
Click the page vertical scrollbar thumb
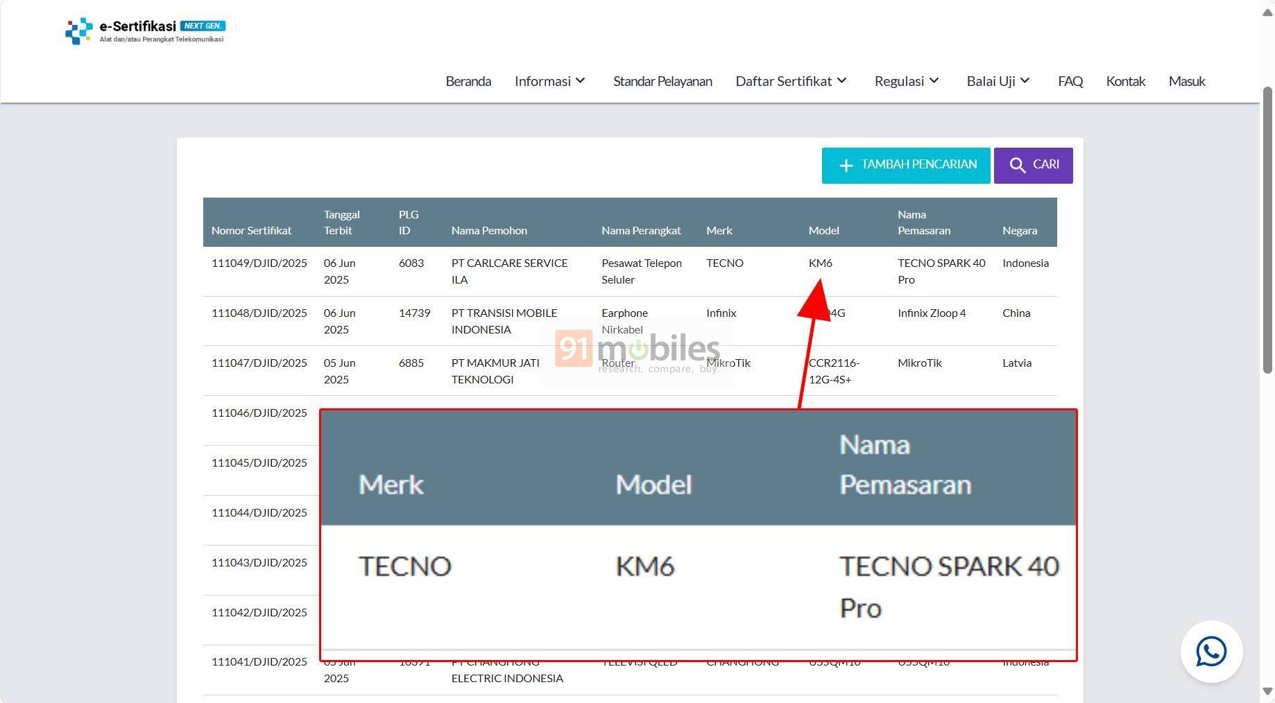pyautogui.click(x=1267, y=230)
